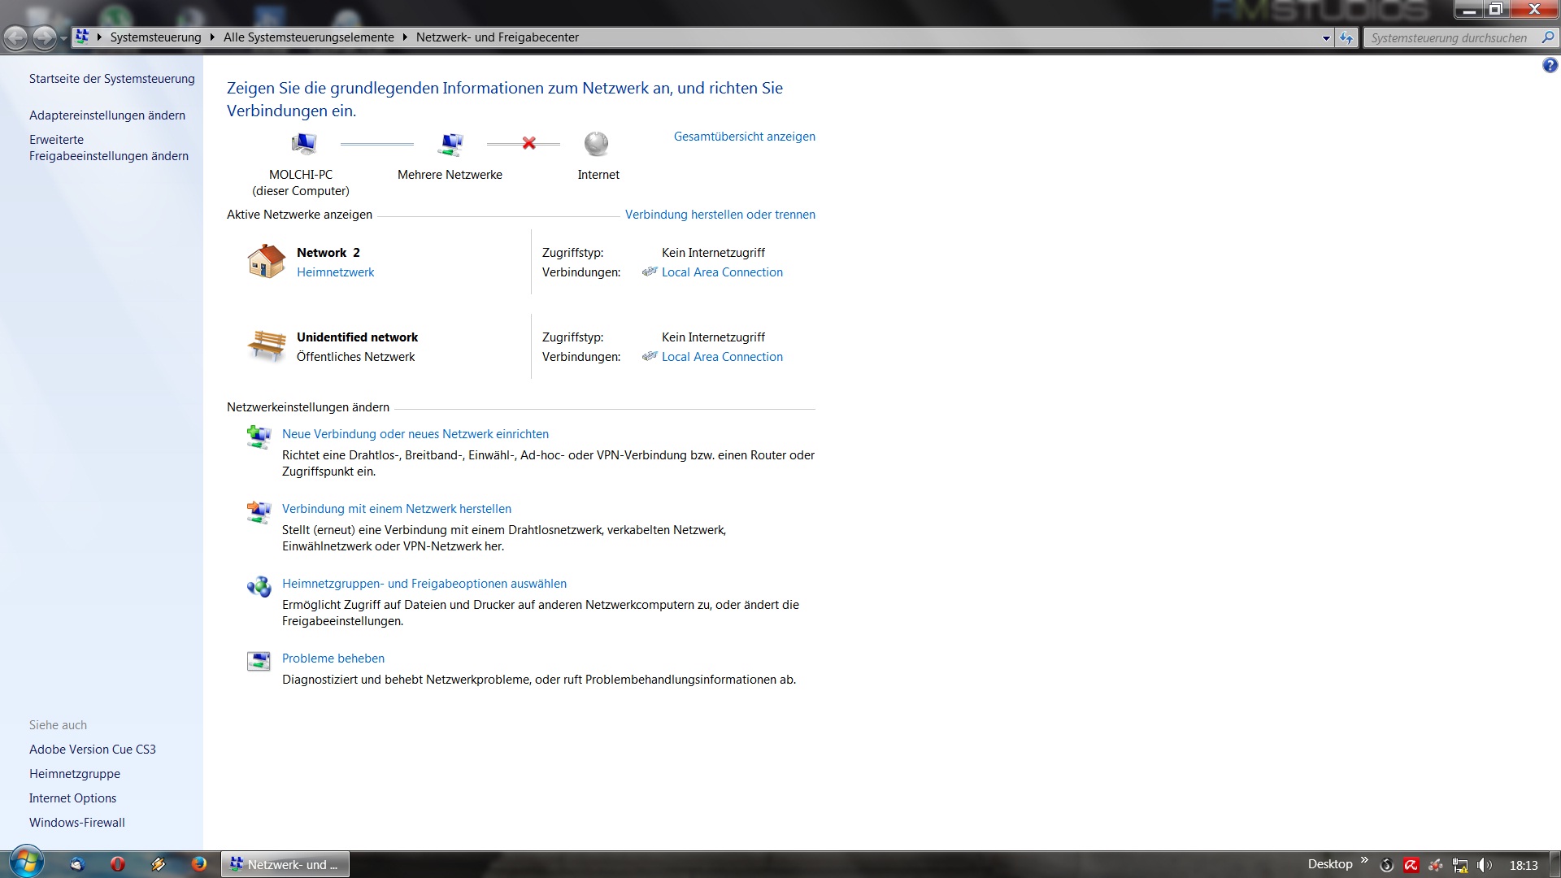Viewport: 1561px width, 878px height.
Task: Click the red X connection error icon
Action: coord(528,143)
